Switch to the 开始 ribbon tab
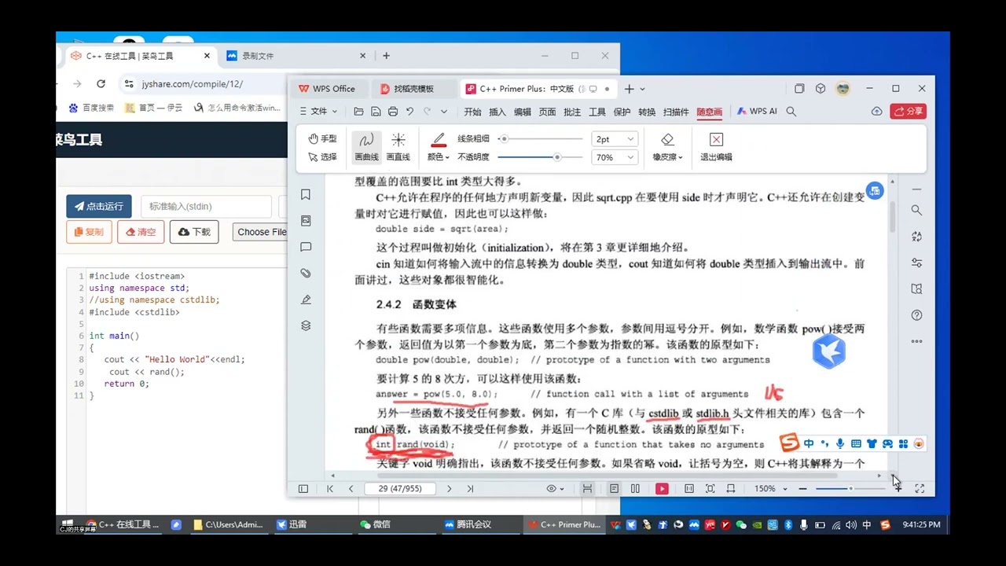The width and height of the screenshot is (1006, 566). click(x=472, y=112)
